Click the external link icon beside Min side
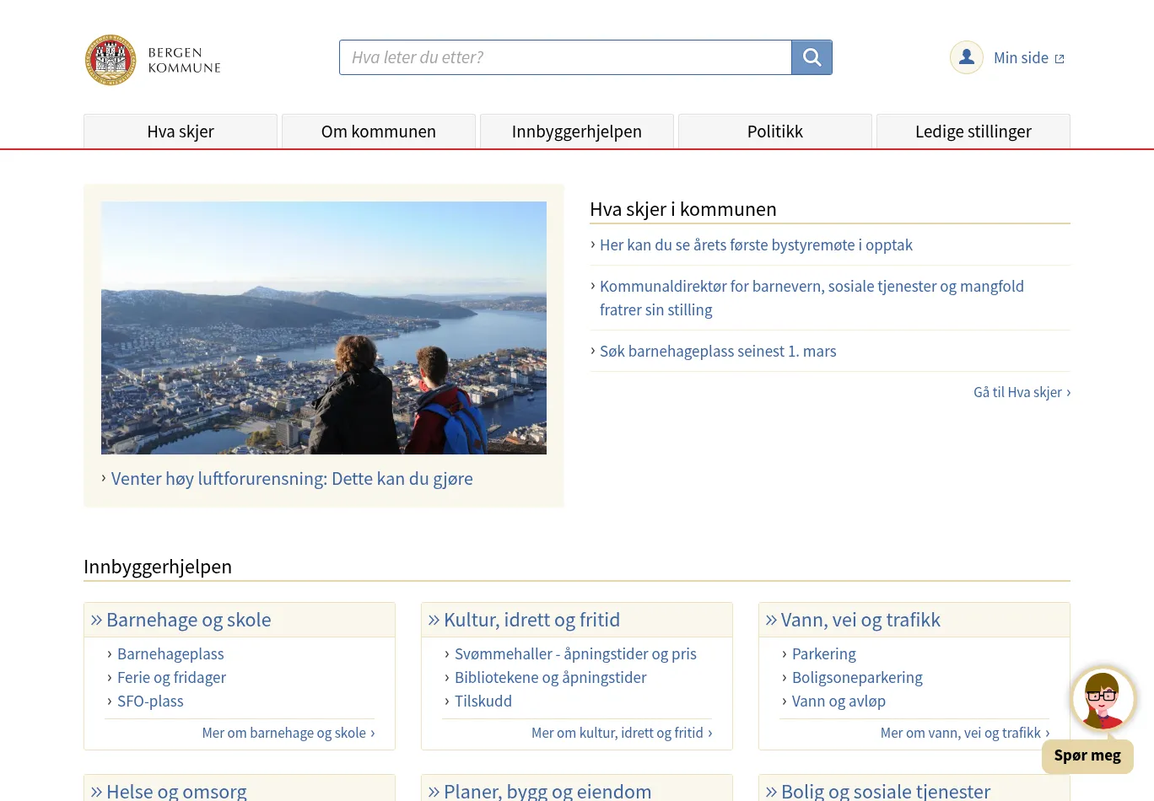The height and width of the screenshot is (801, 1154). click(1060, 59)
